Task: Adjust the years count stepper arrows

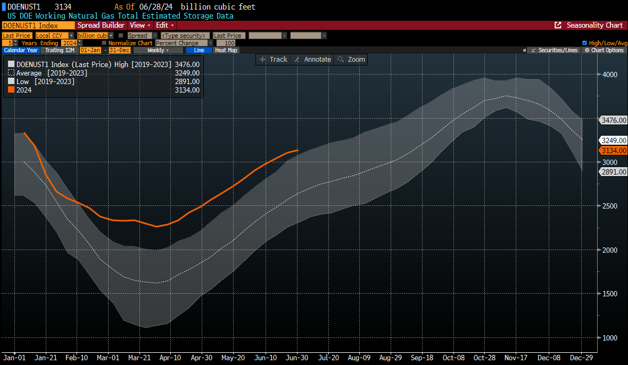Action: pos(15,43)
